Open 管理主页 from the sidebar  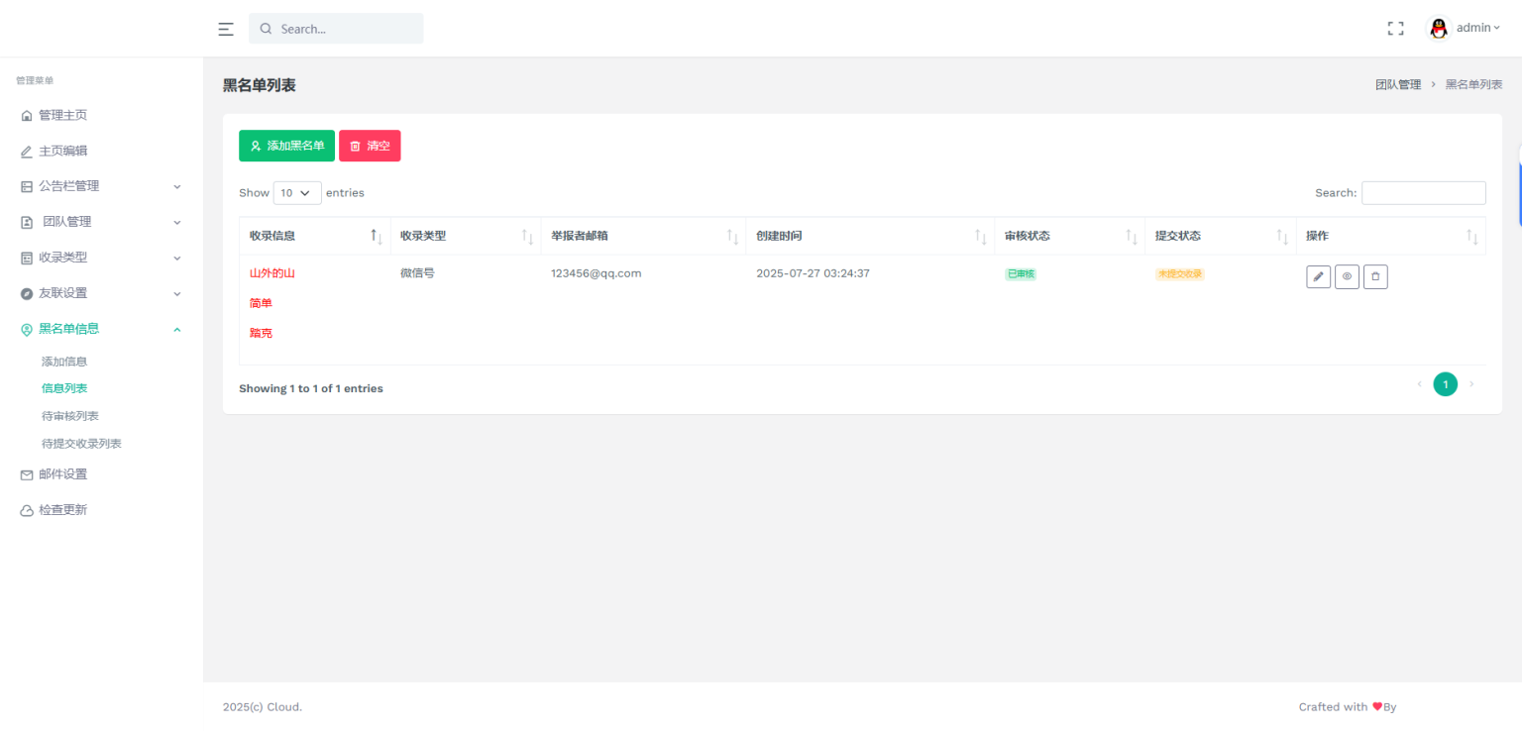[62, 115]
